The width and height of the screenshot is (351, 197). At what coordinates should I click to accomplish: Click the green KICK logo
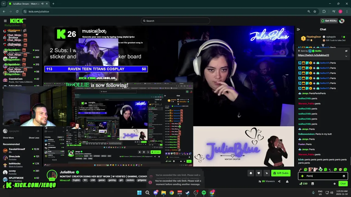tap(17, 21)
